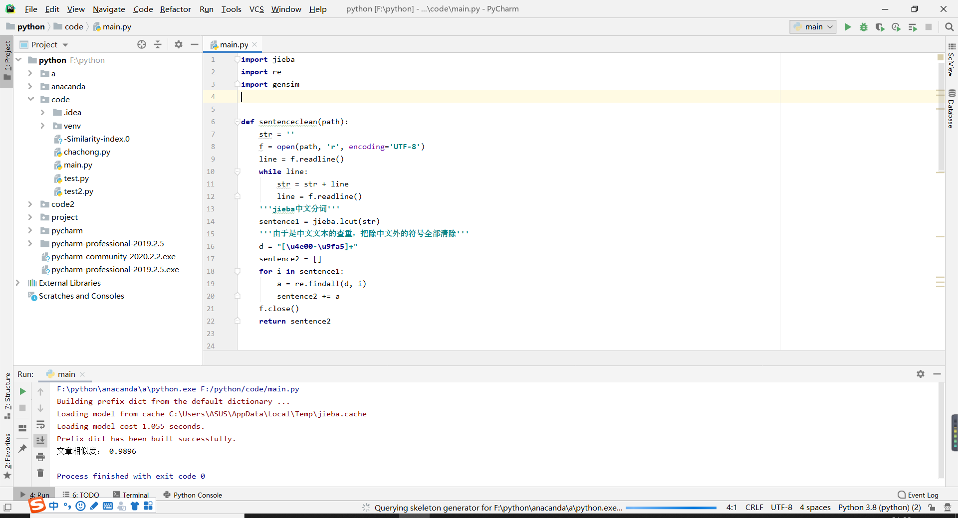This screenshot has height=518, width=958.
Task: Open Run panel settings gear
Action: tap(921, 374)
